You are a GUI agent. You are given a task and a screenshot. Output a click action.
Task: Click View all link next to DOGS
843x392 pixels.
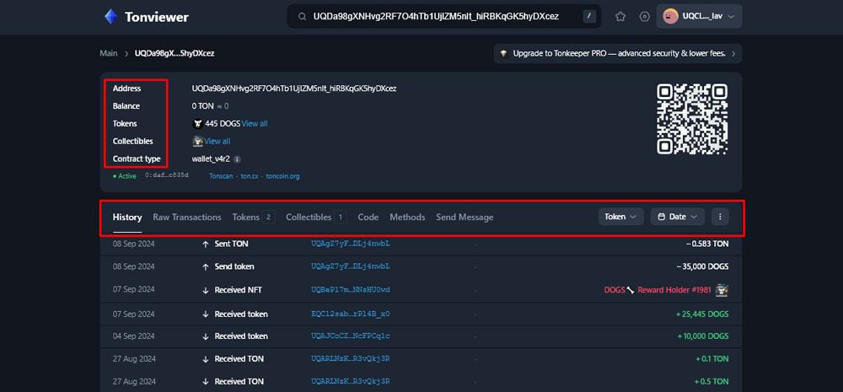pos(255,124)
